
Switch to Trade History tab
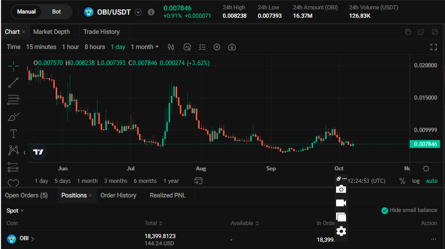[101, 32]
